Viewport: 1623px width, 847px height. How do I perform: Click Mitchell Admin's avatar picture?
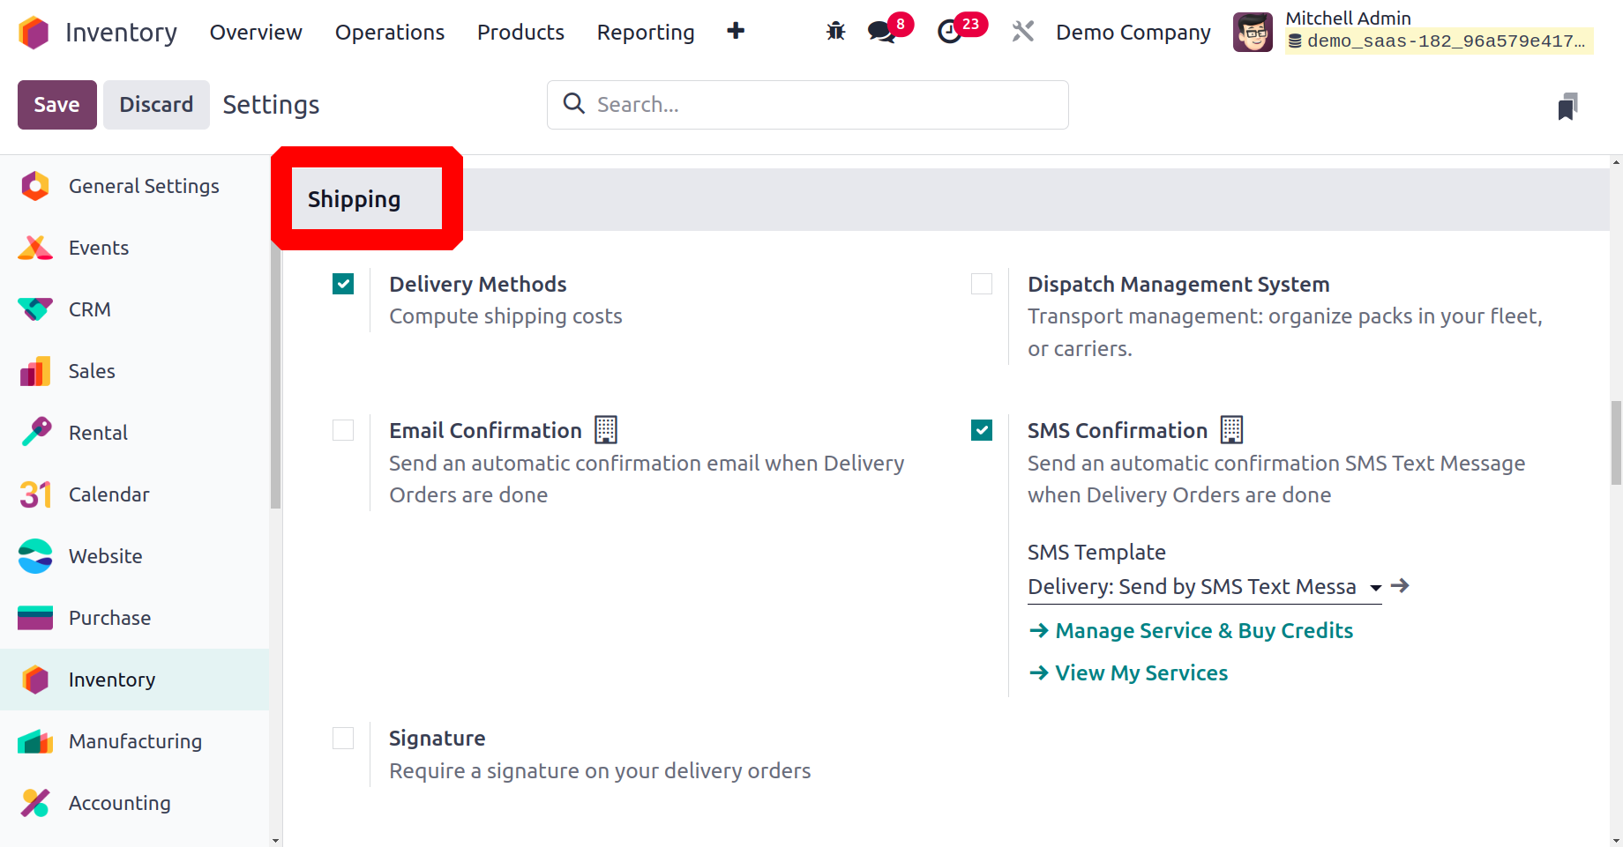click(x=1253, y=33)
